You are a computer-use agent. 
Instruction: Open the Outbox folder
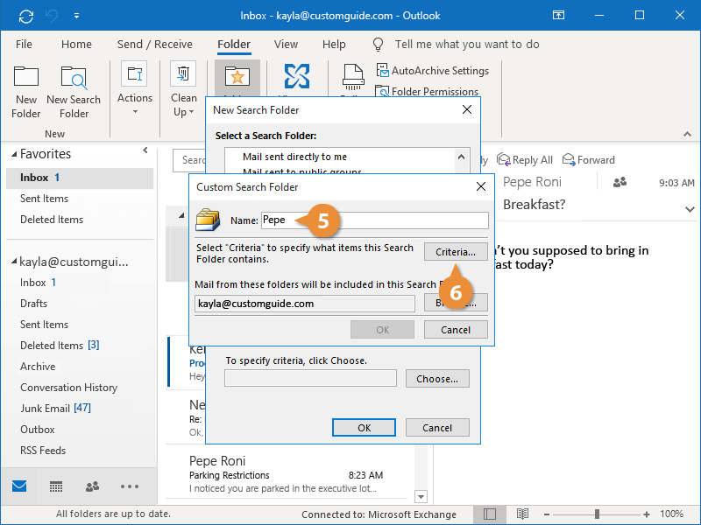(37, 430)
